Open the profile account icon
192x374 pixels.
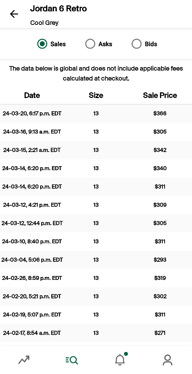tap(167, 360)
